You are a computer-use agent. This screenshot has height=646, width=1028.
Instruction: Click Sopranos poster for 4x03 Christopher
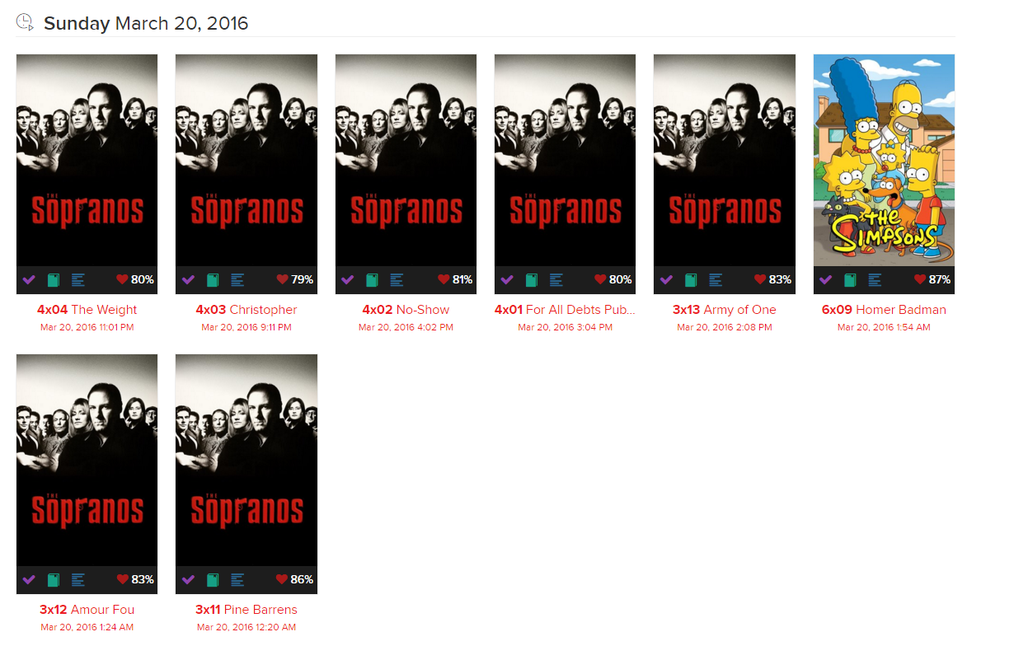(246, 160)
